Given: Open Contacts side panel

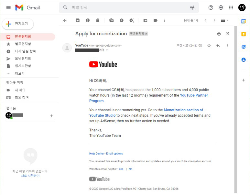Looking at the screenshot, I should tap(243, 60).
